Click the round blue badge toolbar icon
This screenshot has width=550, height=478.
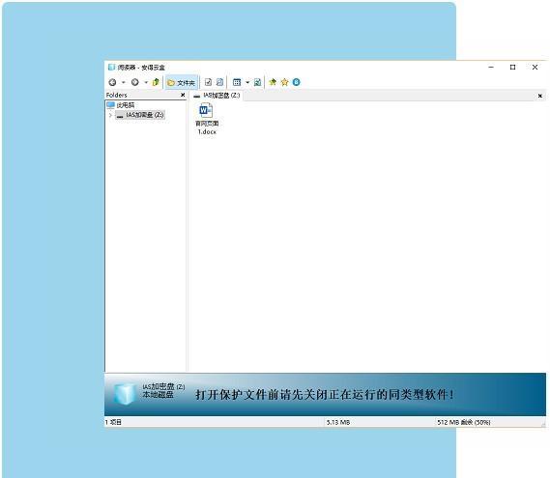coord(297,82)
